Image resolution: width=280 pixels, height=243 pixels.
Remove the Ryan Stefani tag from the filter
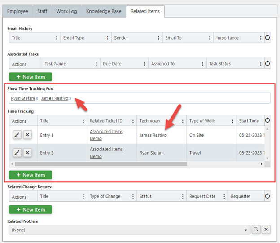[x=37, y=98]
